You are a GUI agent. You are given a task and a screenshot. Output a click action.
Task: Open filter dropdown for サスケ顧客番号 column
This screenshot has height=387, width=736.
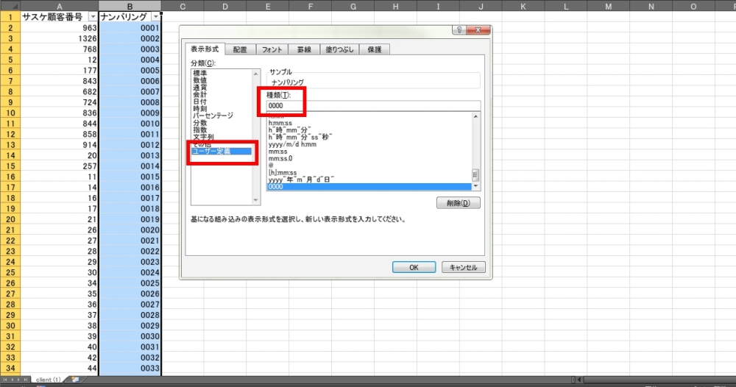coord(91,16)
